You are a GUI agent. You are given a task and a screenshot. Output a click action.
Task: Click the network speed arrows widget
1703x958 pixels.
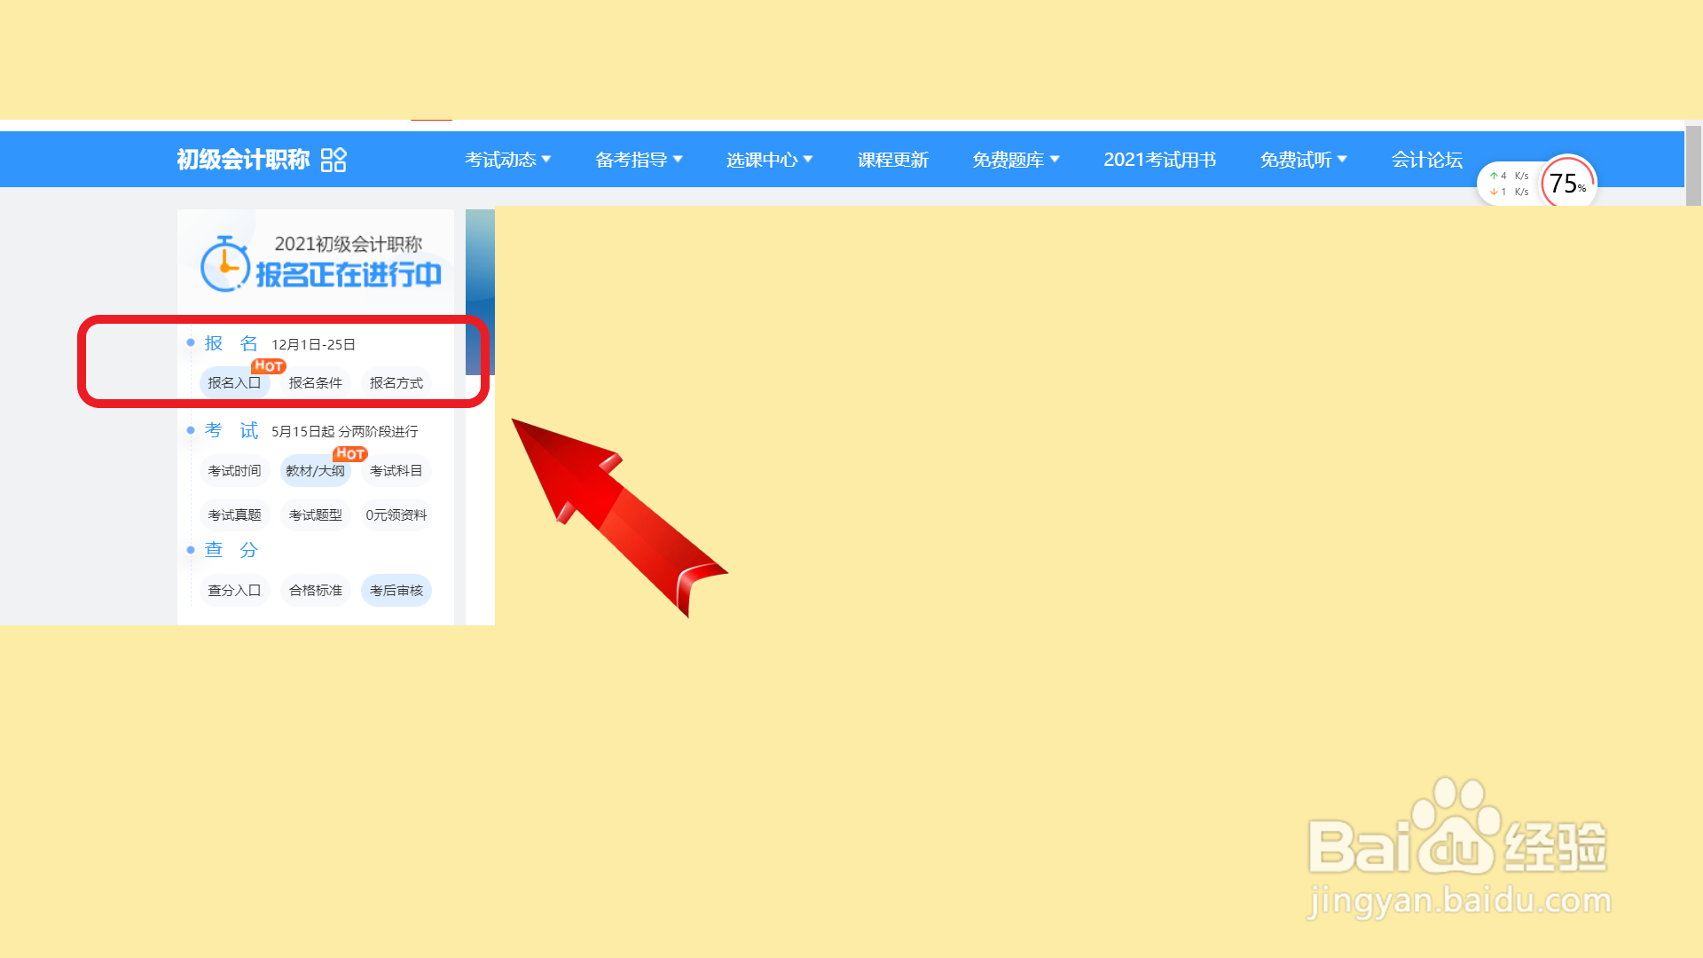click(1509, 184)
